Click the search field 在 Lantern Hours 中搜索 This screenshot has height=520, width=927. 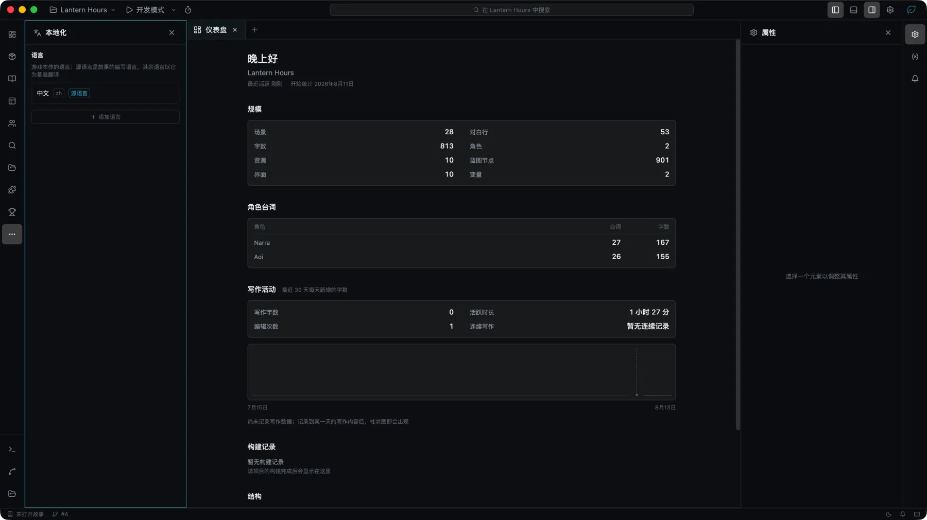click(511, 10)
